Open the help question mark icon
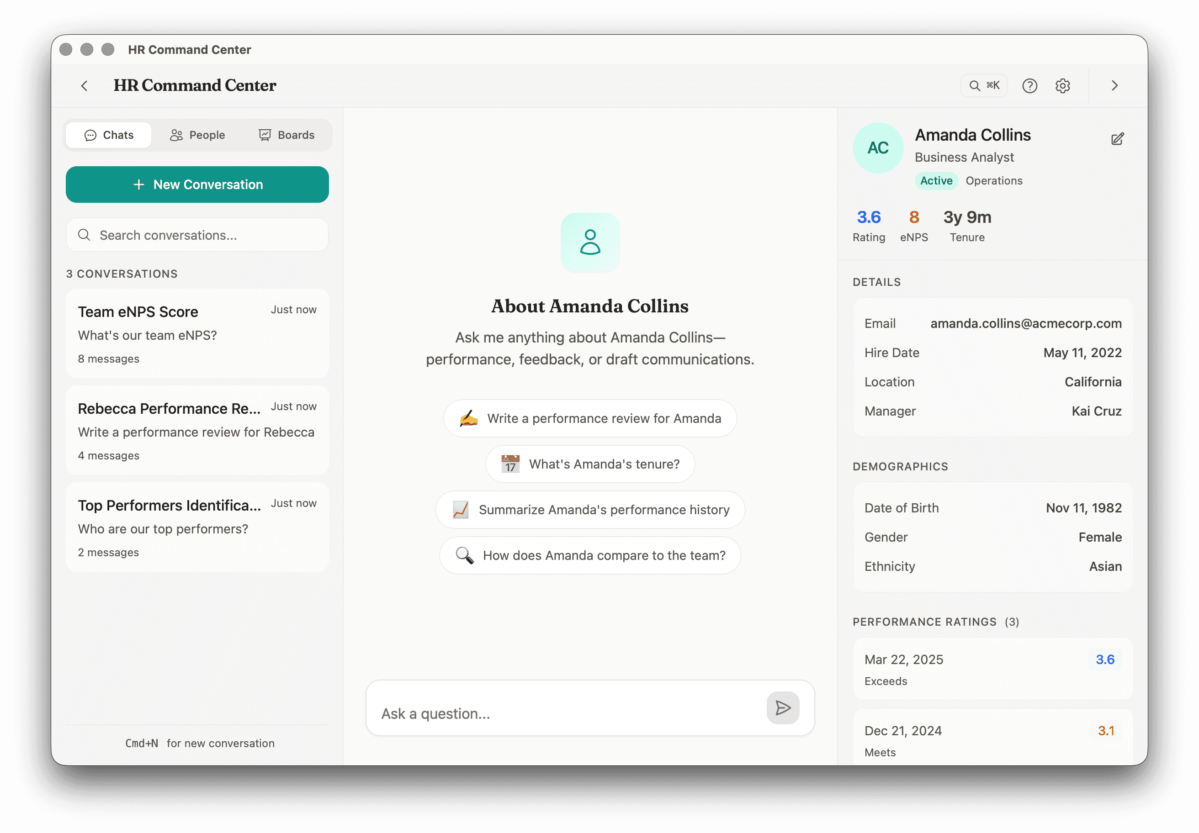Image resolution: width=1199 pixels, height=833 pixels. 1029,85
